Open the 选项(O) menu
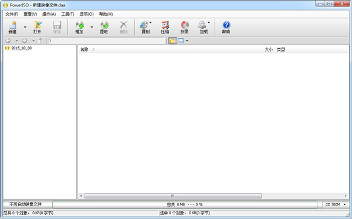 [86, 14]
